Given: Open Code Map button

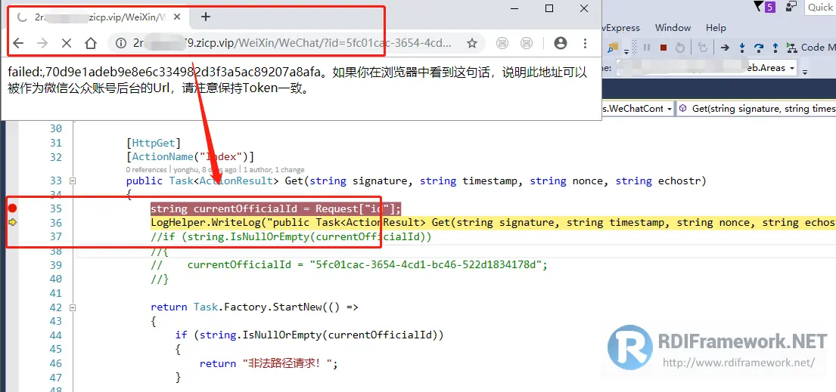Looking at the screenshot, I should pos(810,48).
